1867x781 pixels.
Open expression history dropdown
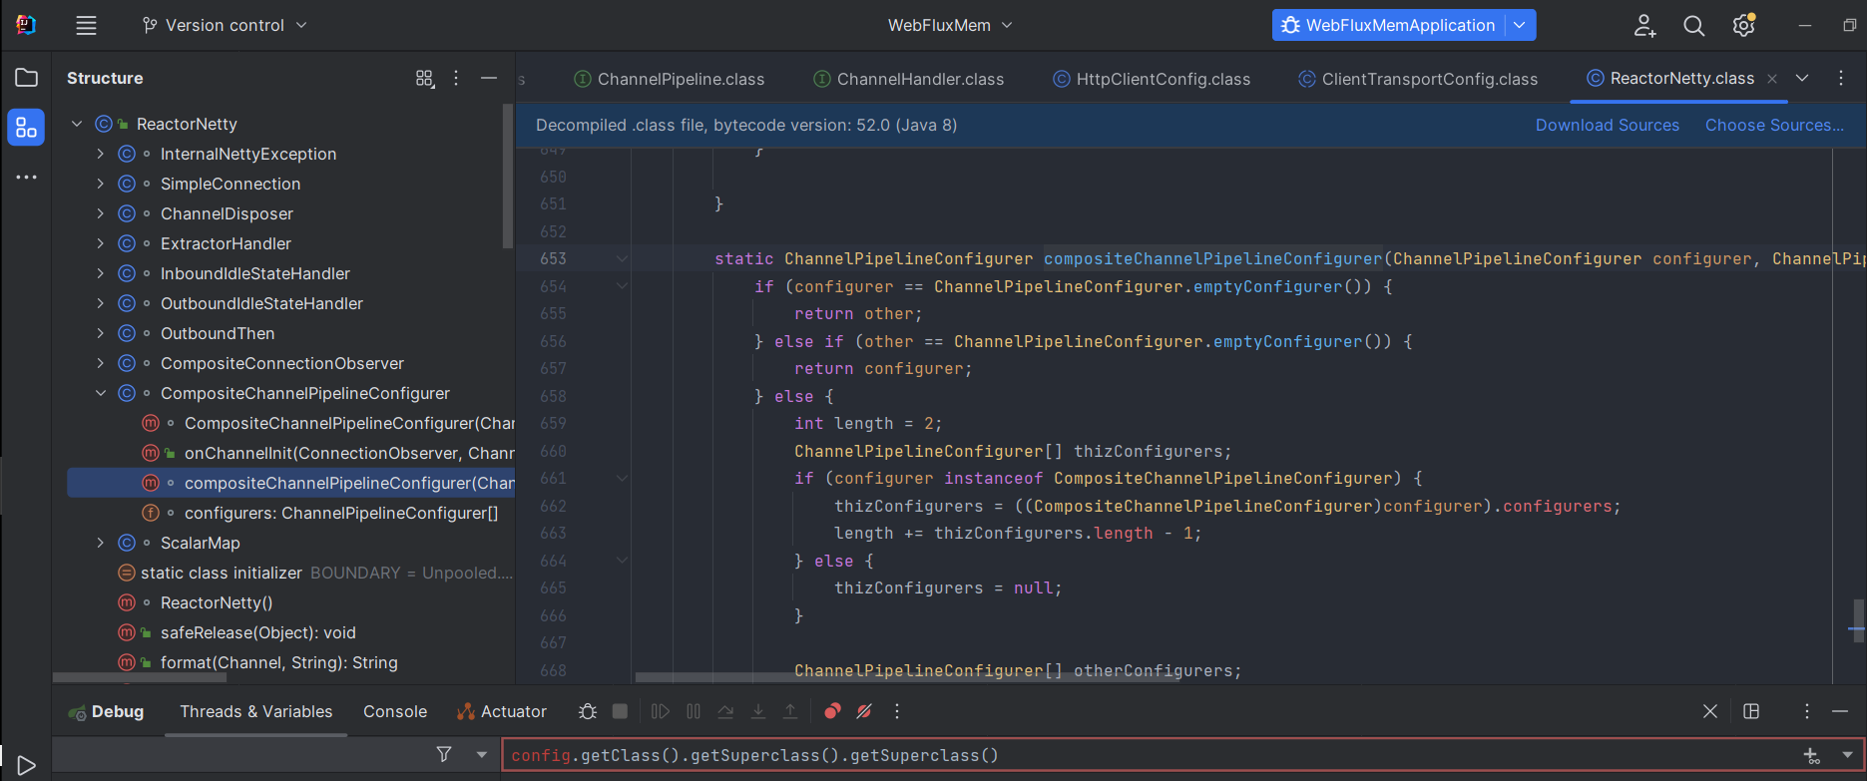1847,755
